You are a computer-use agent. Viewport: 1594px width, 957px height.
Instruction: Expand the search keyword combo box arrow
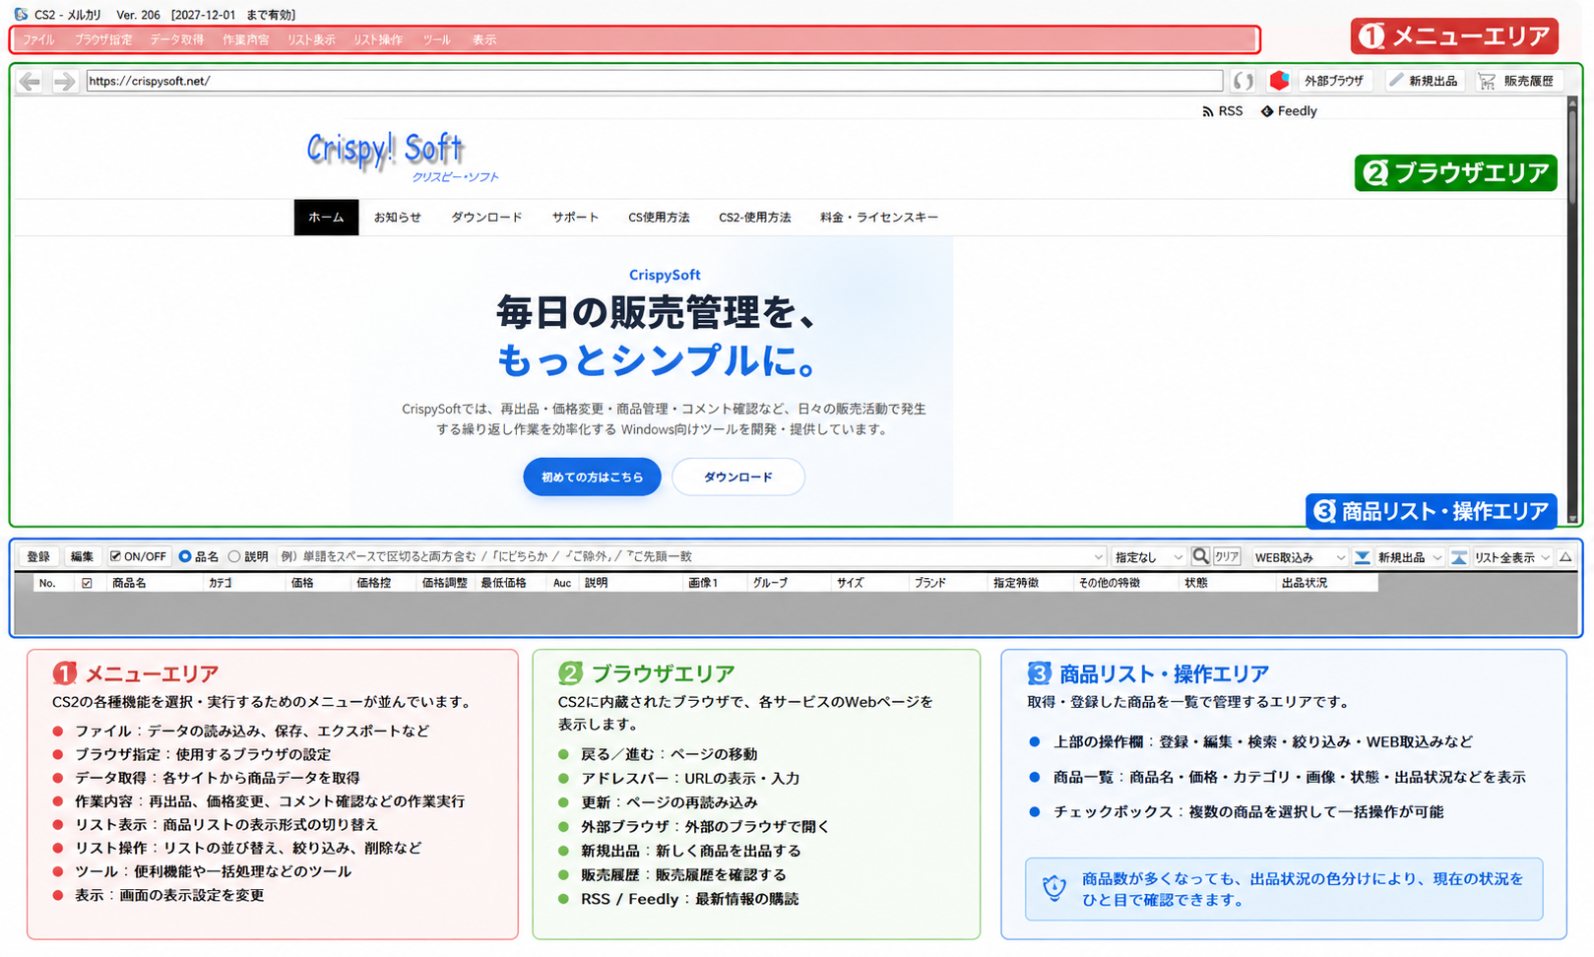pos(1099,557)
